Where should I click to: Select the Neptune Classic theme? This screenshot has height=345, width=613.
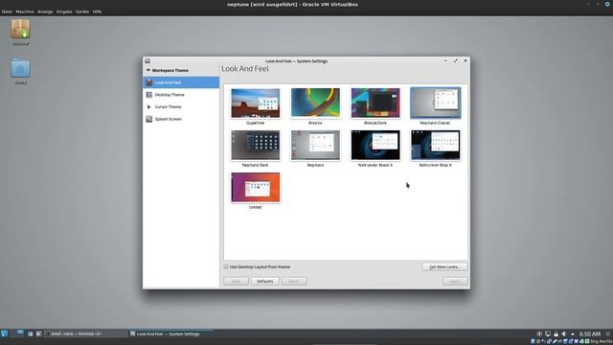tap(436, 103)
